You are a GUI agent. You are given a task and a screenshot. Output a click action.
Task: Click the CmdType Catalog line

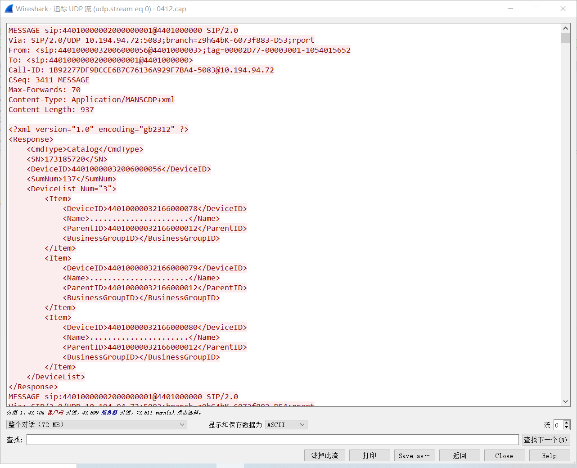[x=85, y=149]
